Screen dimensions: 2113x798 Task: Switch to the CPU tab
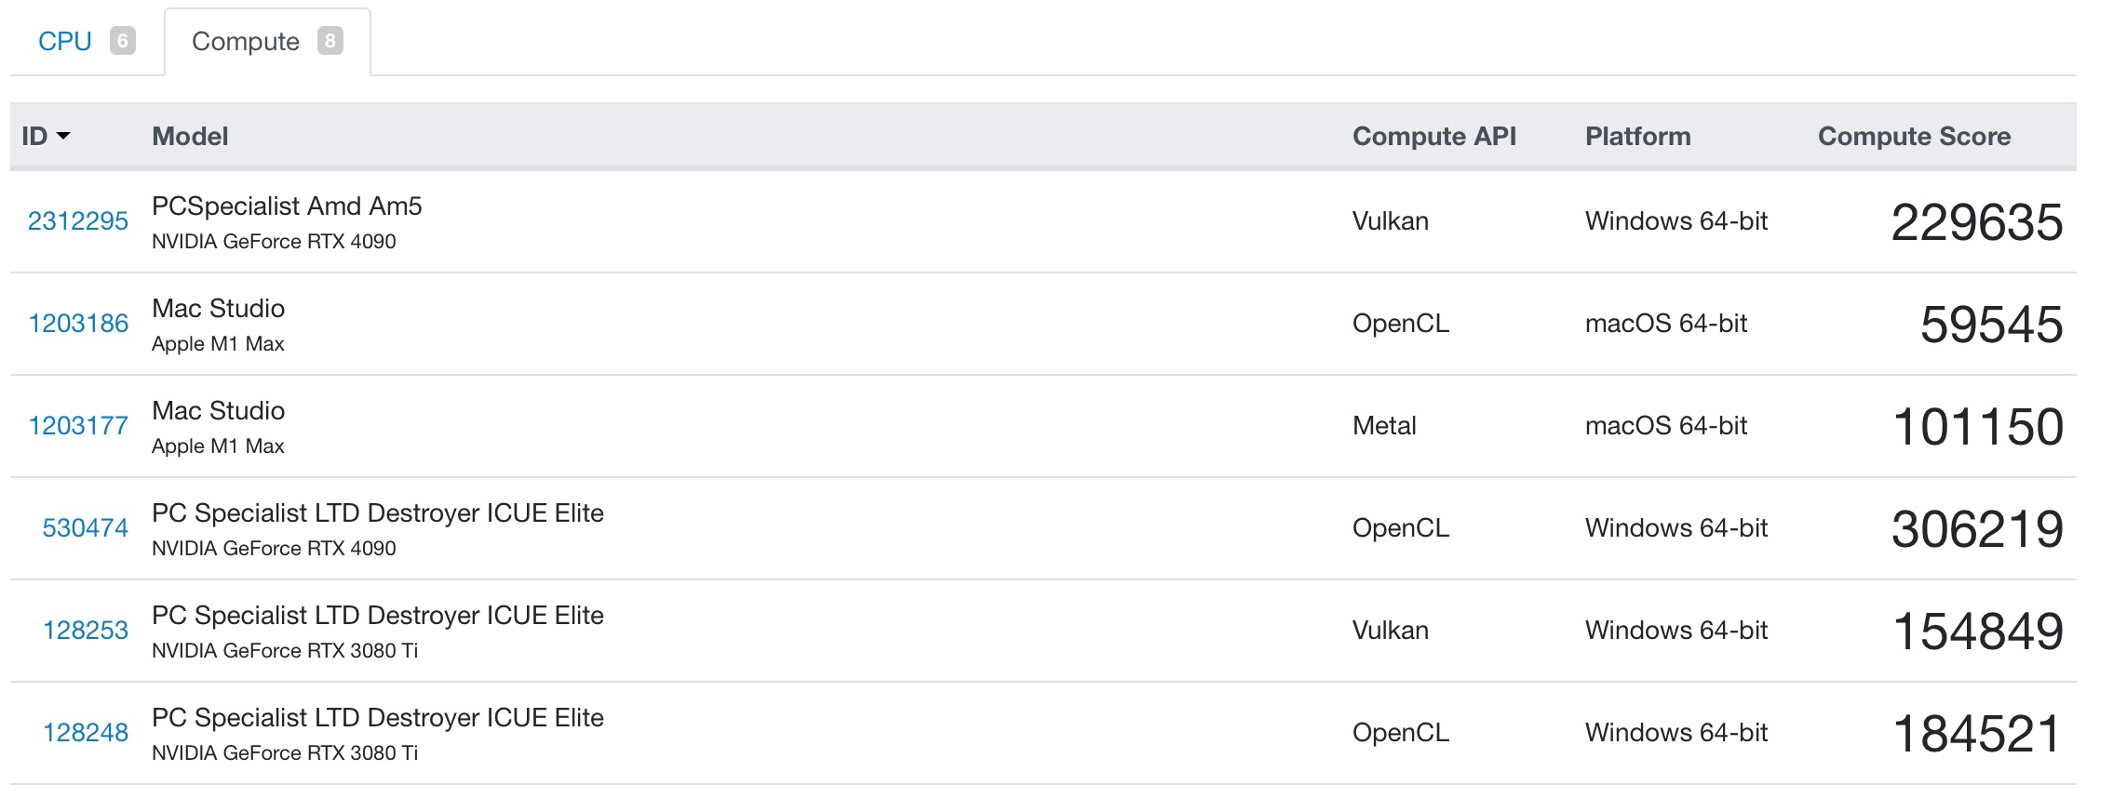(x=86, y=41)
